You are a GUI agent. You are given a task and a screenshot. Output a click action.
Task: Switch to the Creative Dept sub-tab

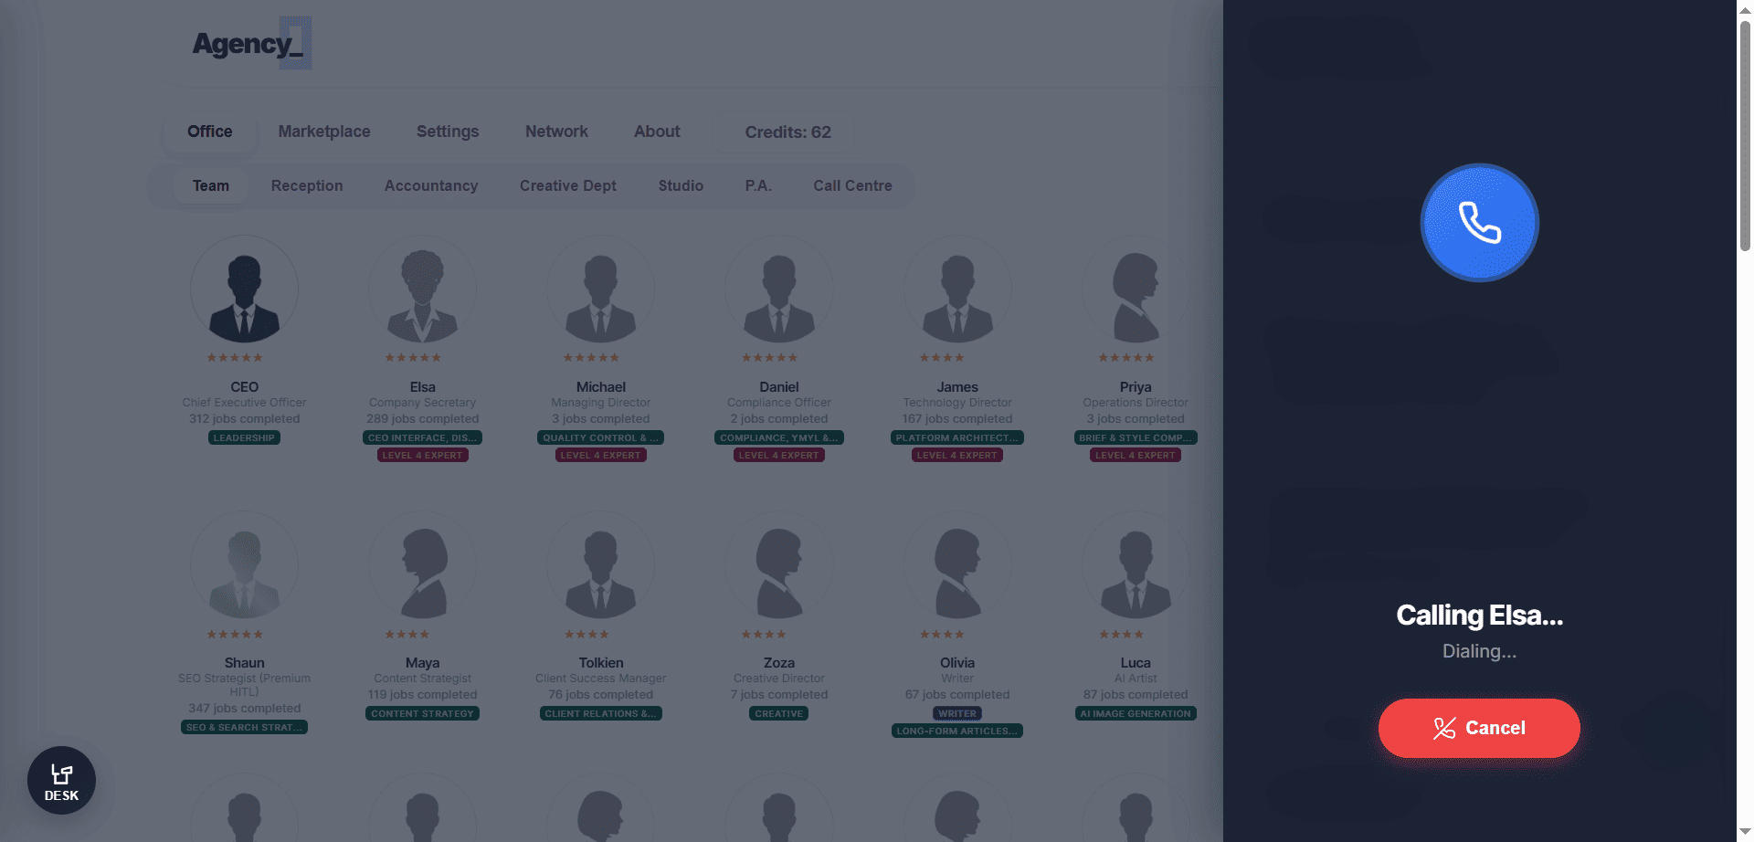tap(567, 185)
